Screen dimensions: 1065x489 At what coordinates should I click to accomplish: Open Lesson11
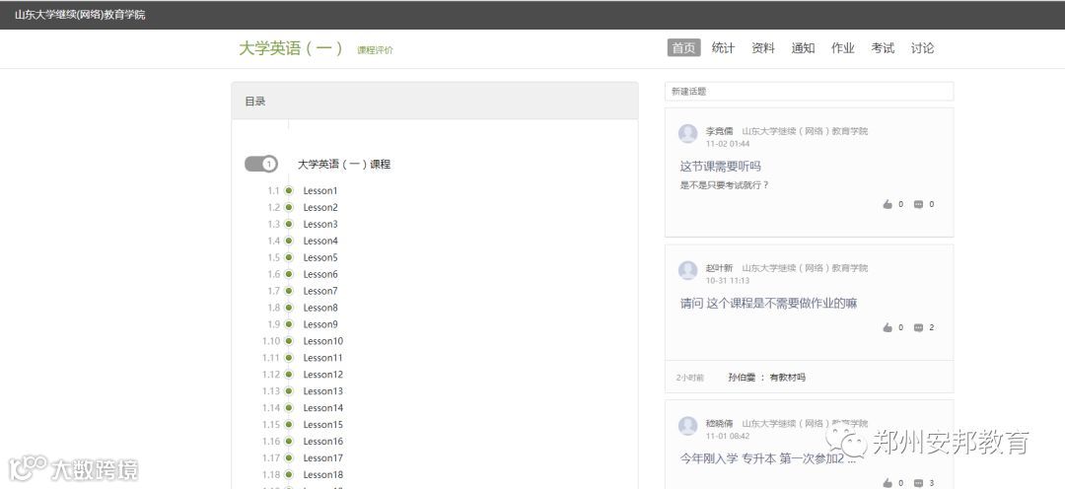tap(323, 358)
